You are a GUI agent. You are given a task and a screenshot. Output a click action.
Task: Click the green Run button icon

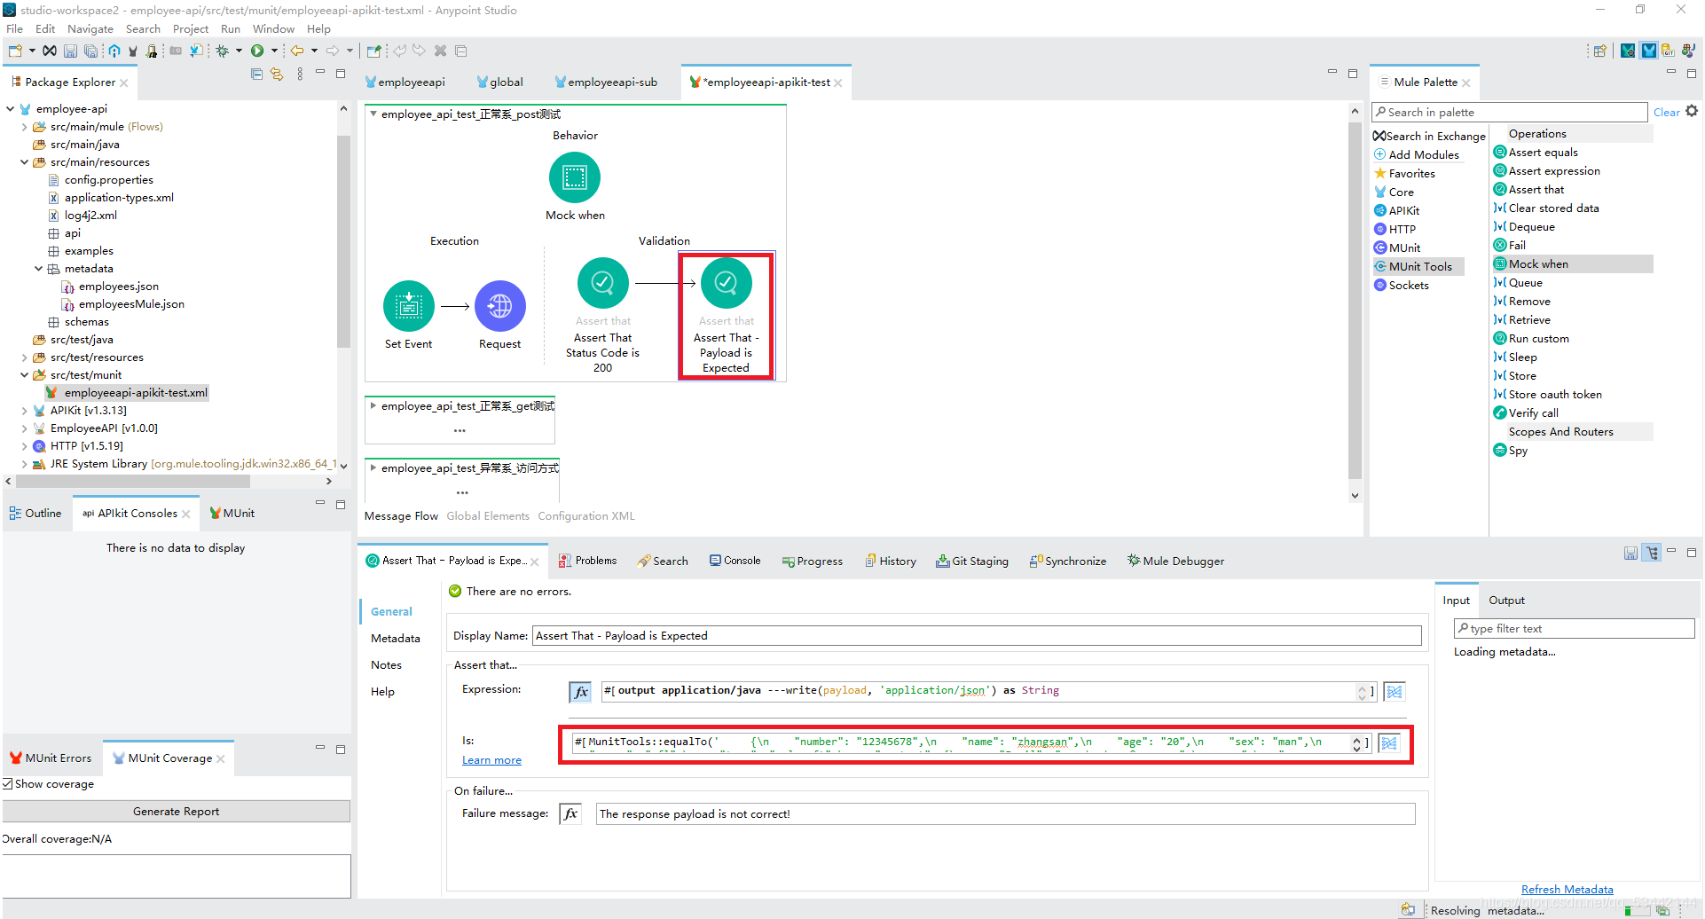coord(257,51)
